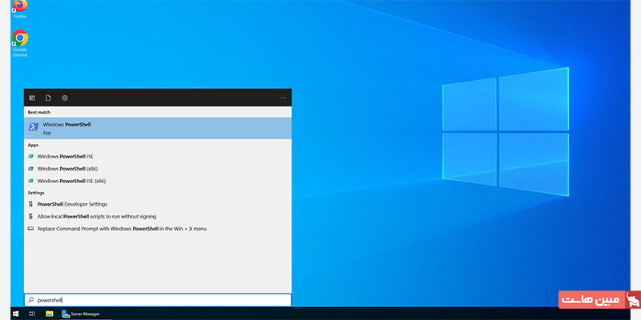Select Allow local PowerShell scripts to run setting
This screenshot has width=641, height=320.
(x=96, y=216)
